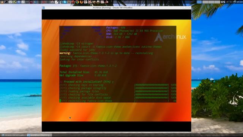Click the VirtualBox window menu icon in the title bar
The width and height of the screenshot is (243, 137).
(x=44, y=8)
